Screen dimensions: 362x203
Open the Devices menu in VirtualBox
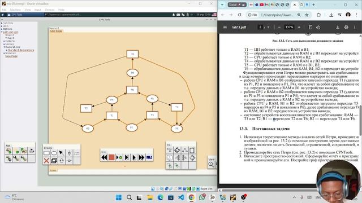50,10
